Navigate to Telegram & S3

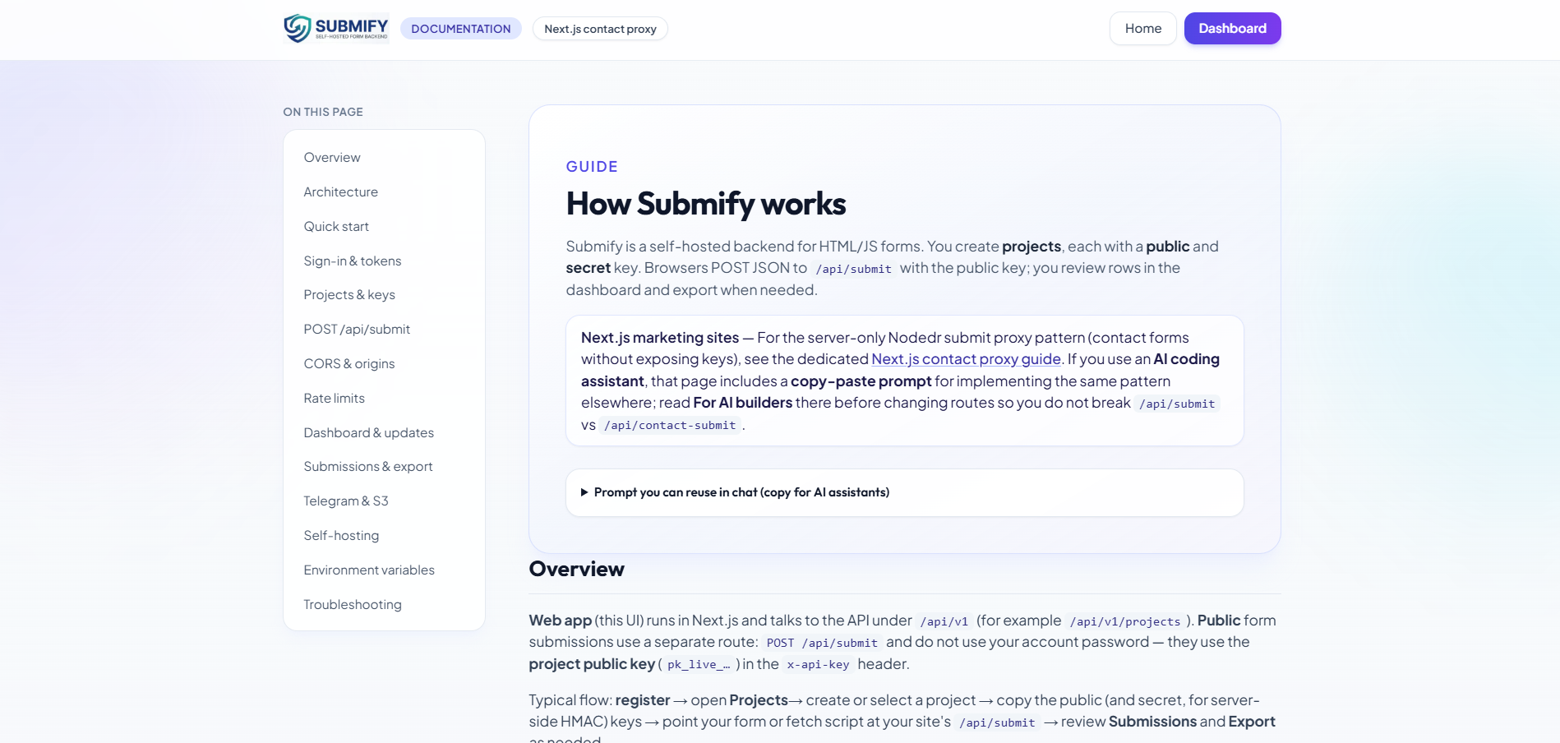[345, 501]
